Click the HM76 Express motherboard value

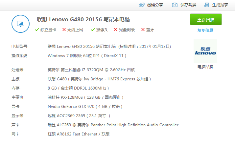coord(99,79)
